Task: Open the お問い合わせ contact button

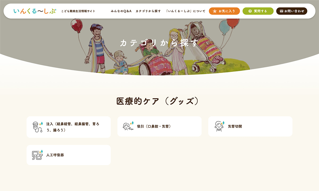Action: (x=292, y=11)
